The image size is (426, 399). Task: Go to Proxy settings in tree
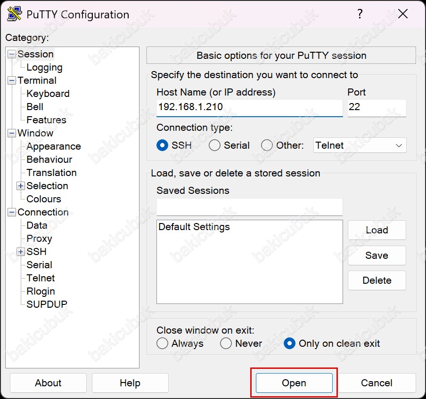[39, 239]
